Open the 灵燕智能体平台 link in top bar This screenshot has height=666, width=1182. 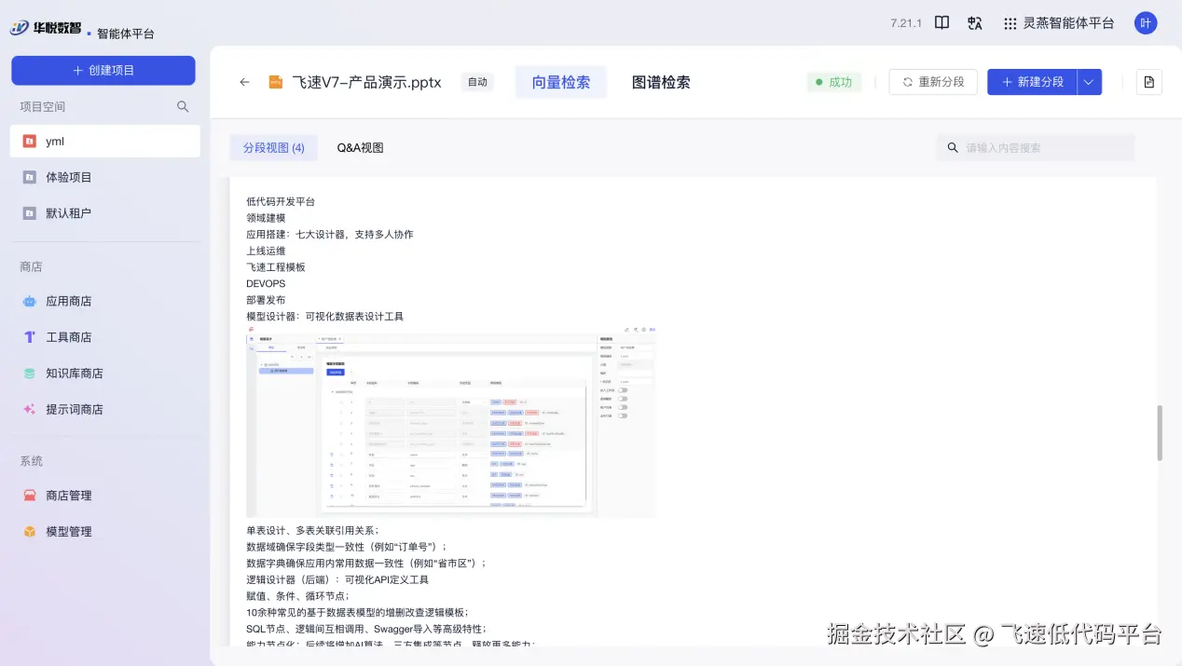tap(1067, 23)
